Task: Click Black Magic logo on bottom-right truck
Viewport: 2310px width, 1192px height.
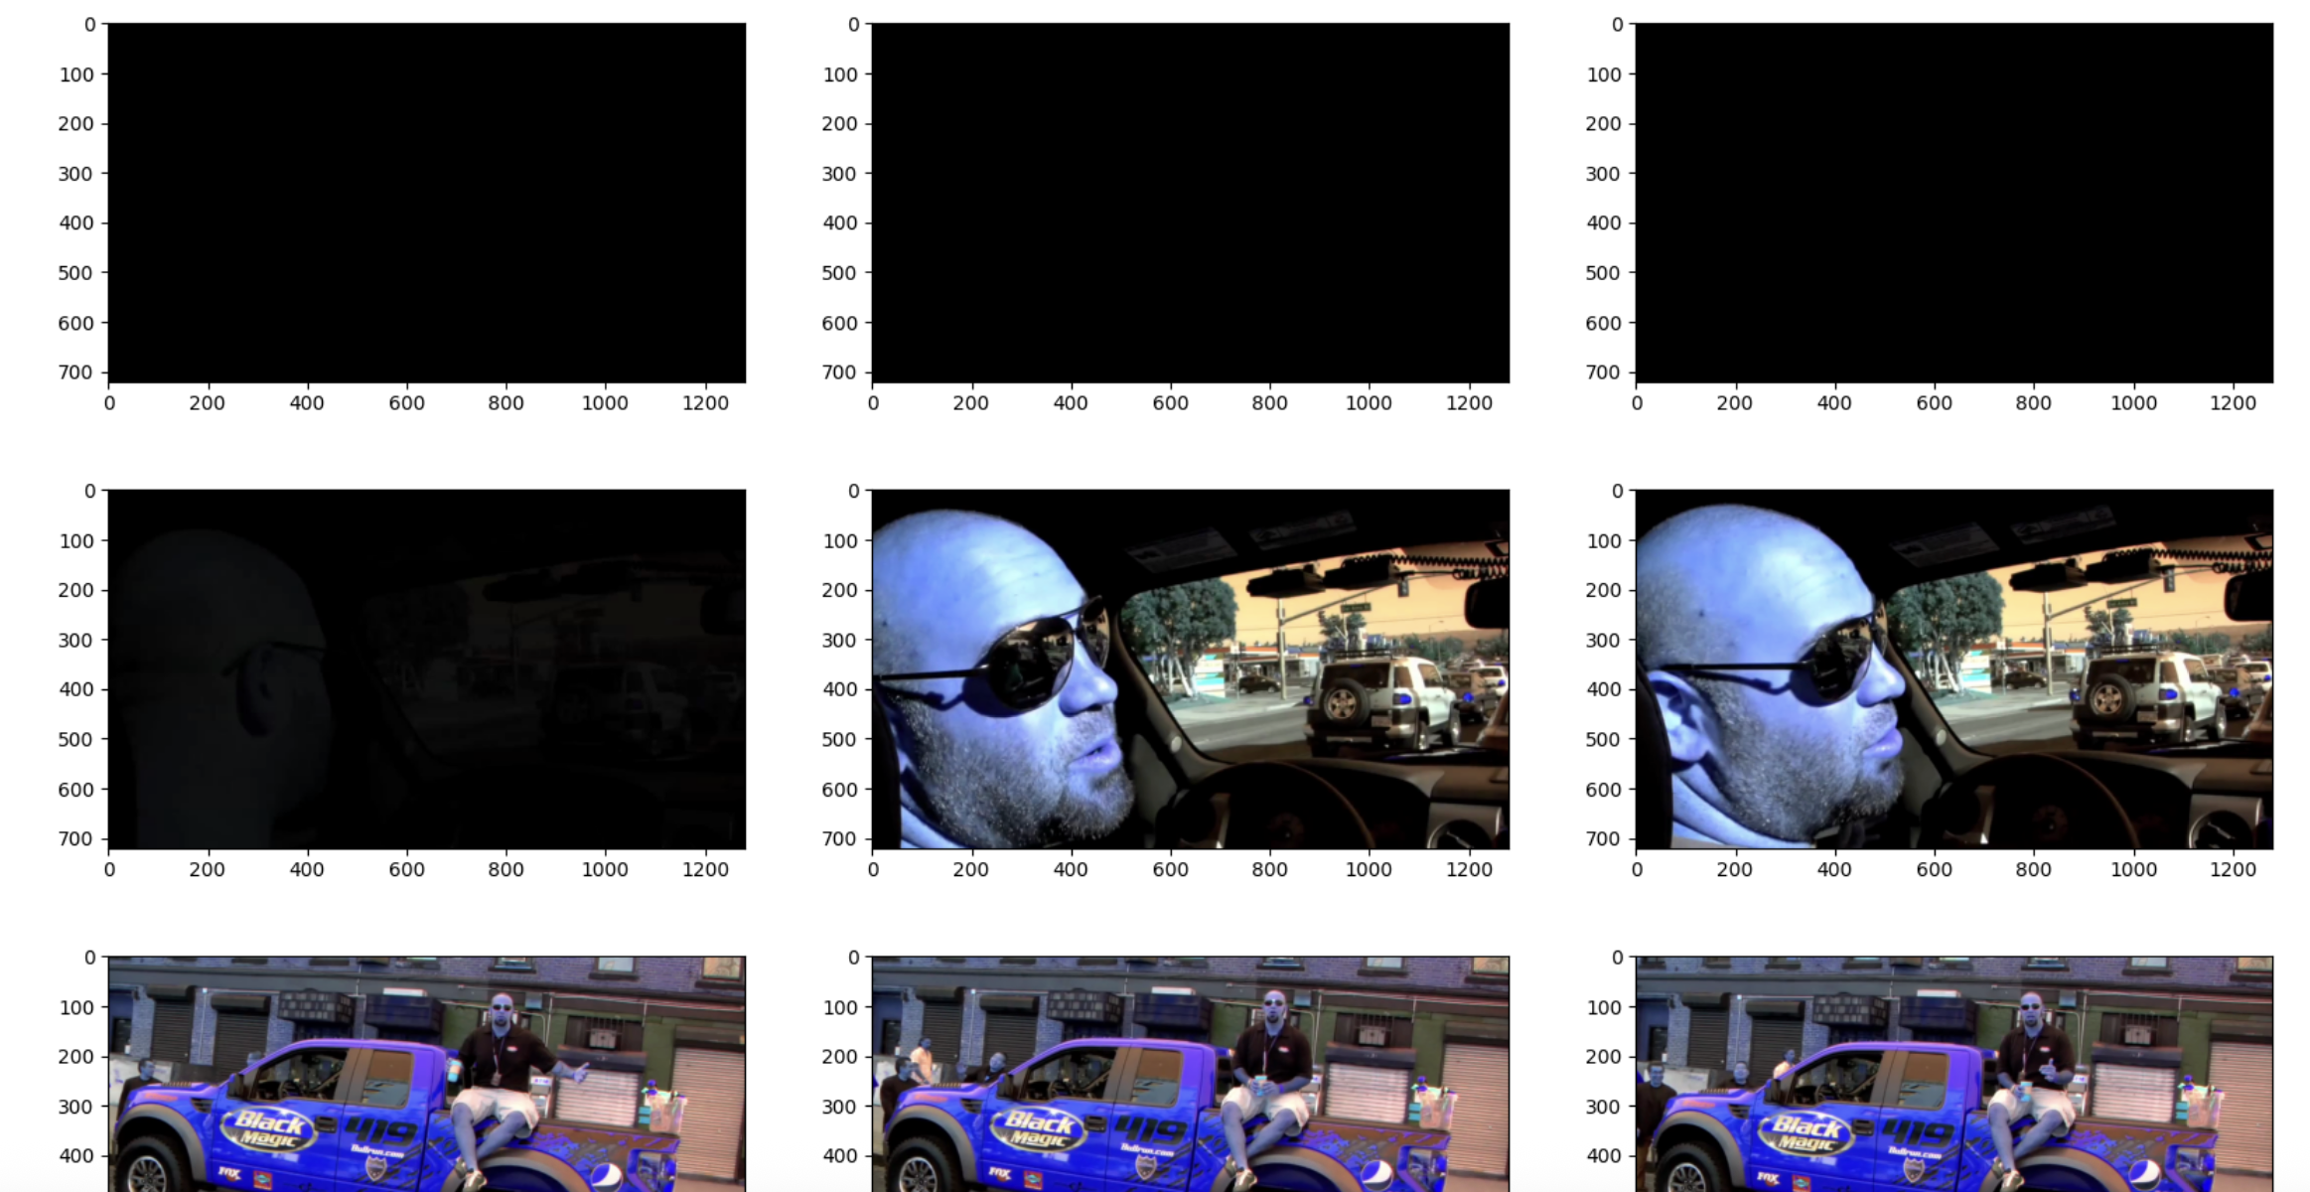Action: pyautogui.click(x=1805, y=1132)
